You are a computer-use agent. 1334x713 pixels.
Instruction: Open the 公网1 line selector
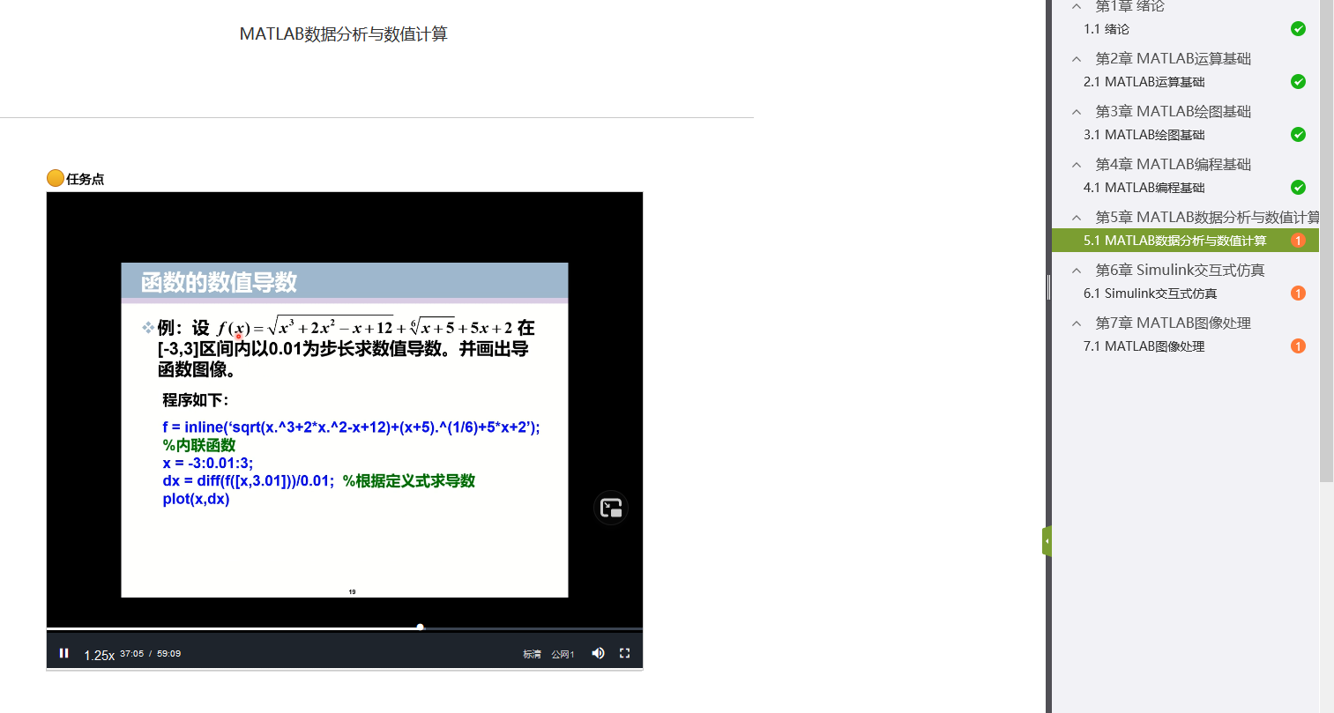point(563,654)
